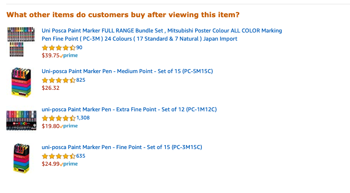This screenshot has height=193, width=350.
Task: Open the 90 reviews count link
Action: pos(79,48)
